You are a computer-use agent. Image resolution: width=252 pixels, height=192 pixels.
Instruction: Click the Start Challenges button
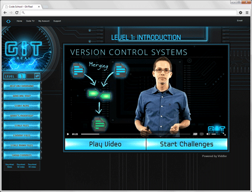[x=187, y=144]
